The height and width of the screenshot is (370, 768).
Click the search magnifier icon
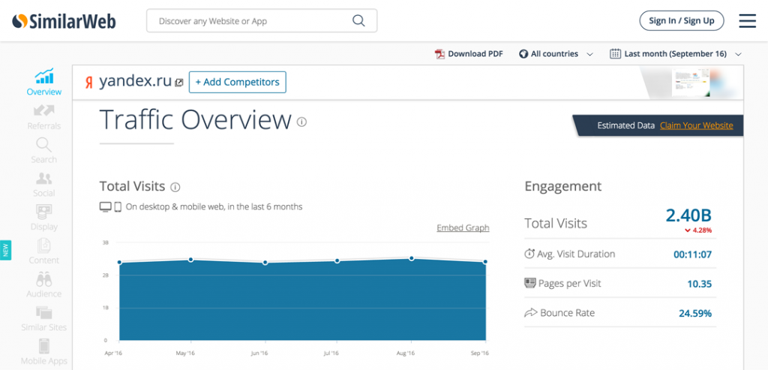tap(358, 20)
